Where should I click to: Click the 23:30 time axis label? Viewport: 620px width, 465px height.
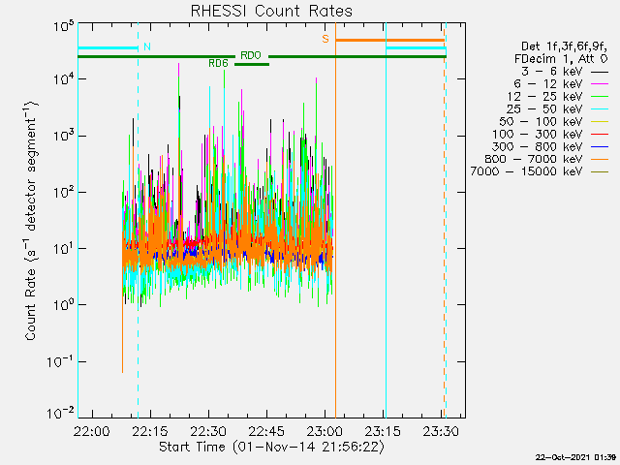[x=441, y=431]
